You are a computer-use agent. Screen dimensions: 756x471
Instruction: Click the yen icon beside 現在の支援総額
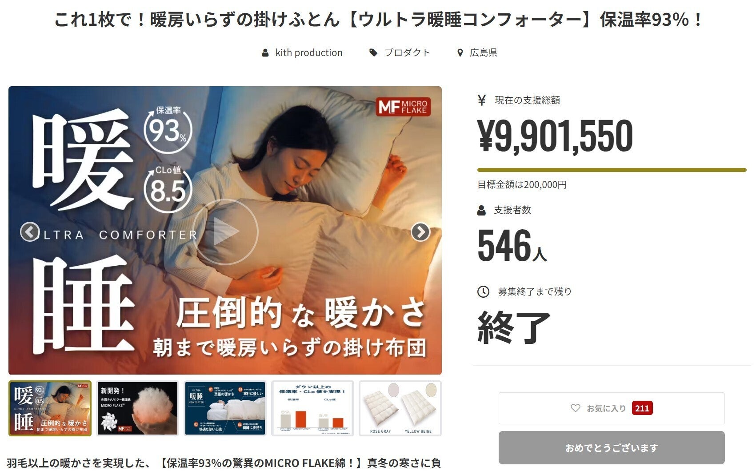[x=481, y=100]
